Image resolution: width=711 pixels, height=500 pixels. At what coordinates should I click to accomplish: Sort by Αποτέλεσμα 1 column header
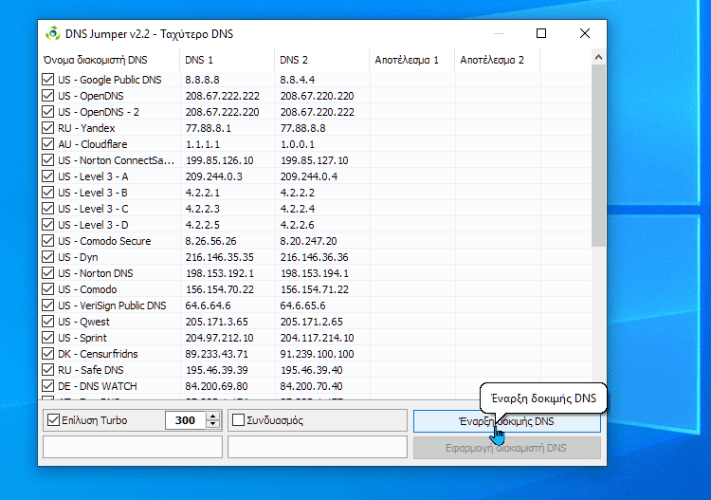coord(411,60)
